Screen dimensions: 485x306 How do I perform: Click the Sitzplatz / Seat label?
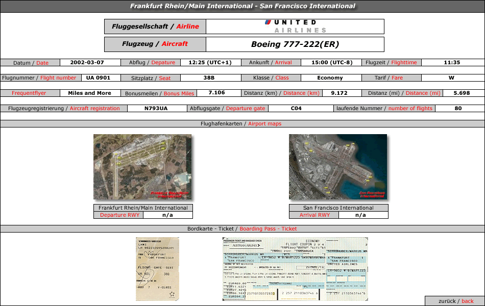(x=151, y=78)
